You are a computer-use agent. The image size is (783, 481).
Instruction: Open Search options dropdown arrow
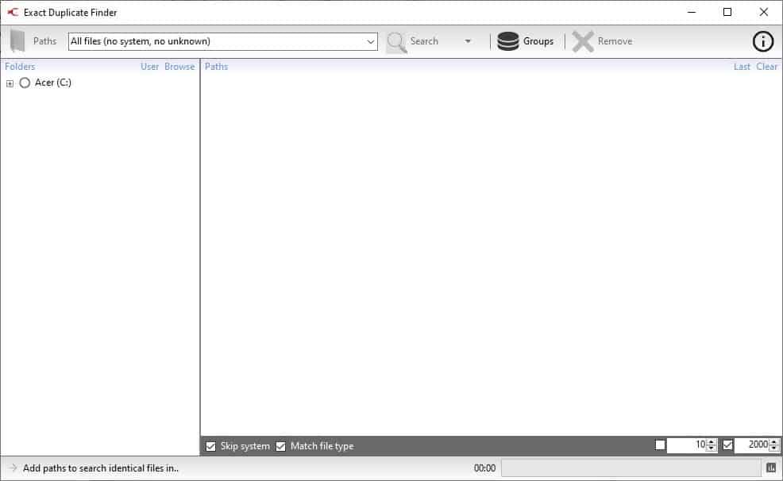tap(468, 41)
